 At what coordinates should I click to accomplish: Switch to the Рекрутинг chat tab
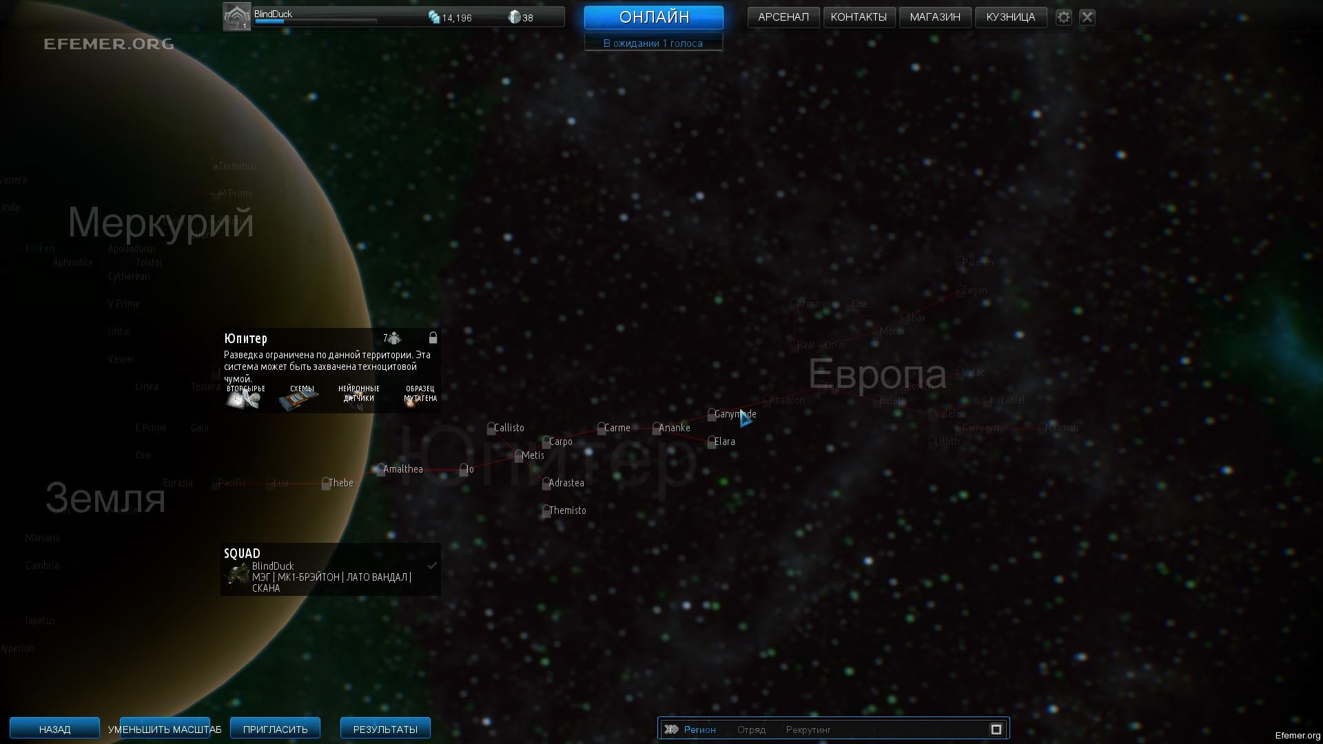[x=808, y=730]
